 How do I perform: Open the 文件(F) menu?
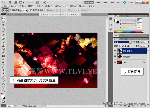[5, 6]
